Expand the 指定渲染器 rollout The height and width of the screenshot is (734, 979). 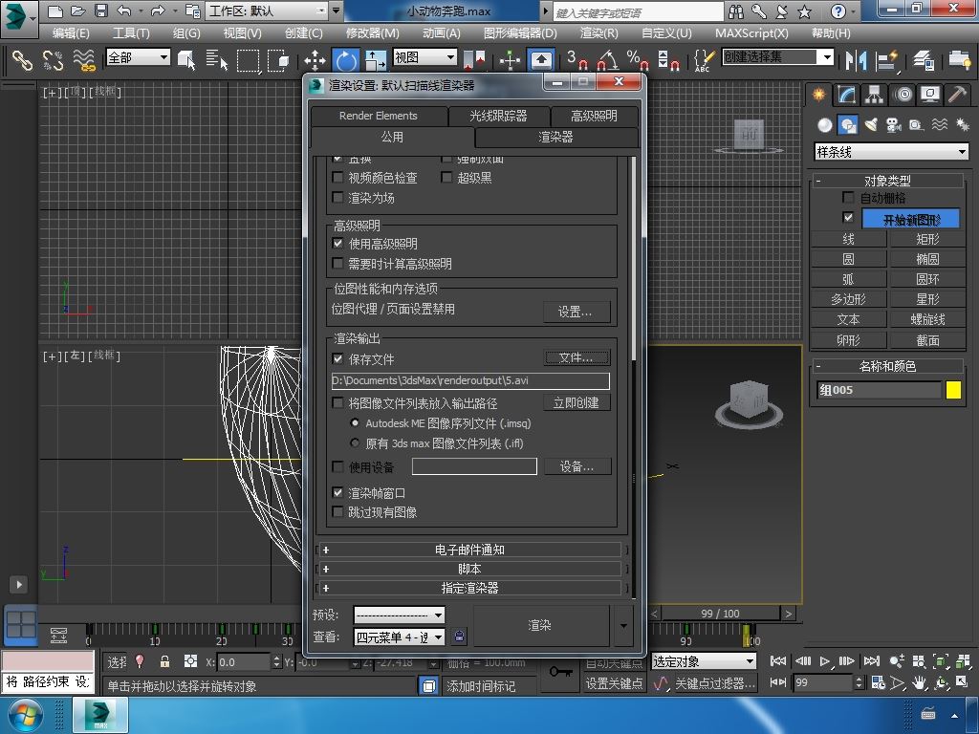click(x=469, y=588)
